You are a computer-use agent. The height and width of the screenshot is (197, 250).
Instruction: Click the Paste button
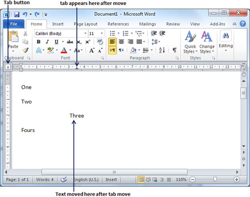[13, 41]
